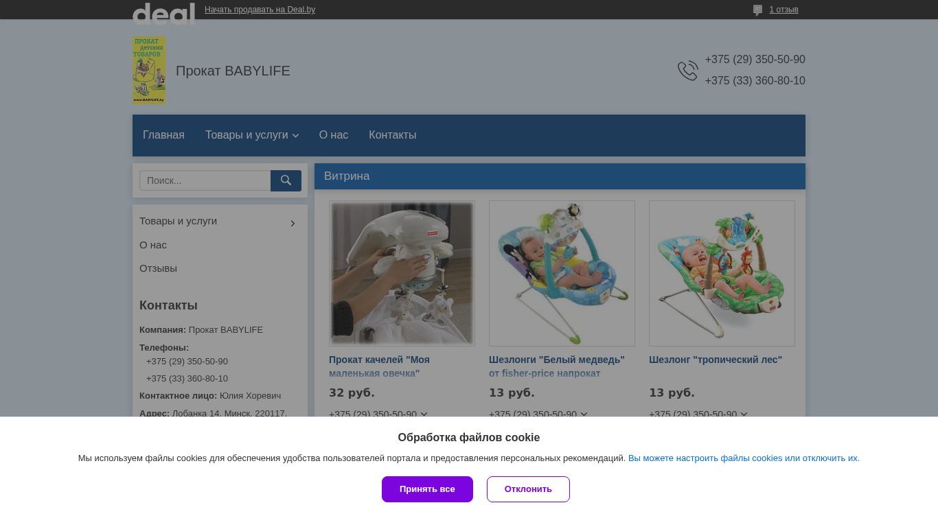Open the BABYLIFE shop logo image
Viewport: 938px width, 527px height.
click(149, 70)
